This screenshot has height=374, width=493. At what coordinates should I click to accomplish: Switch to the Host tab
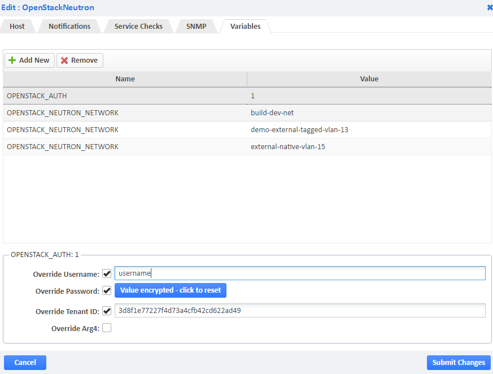[x=17, y=26]
